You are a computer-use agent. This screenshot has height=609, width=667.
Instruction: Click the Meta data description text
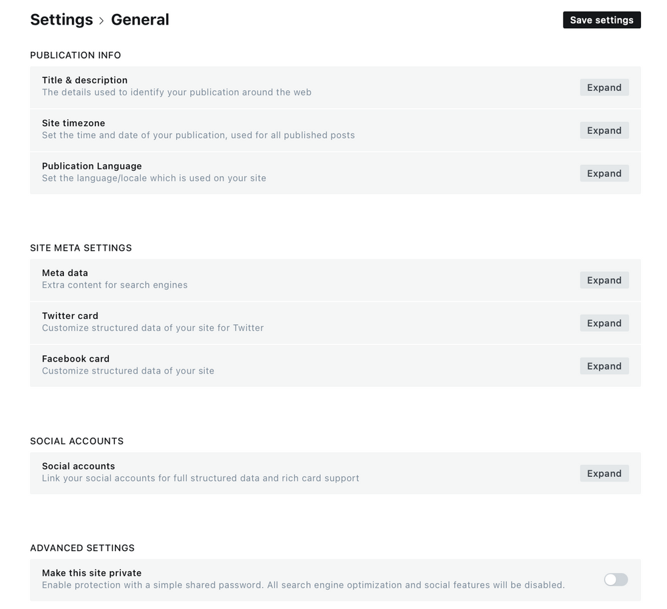(115, 284)
